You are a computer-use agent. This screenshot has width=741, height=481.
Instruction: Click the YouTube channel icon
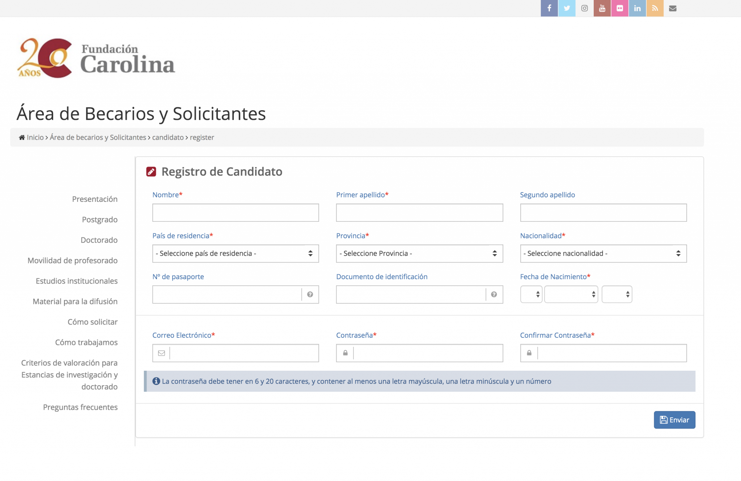(x=602, y=8)
